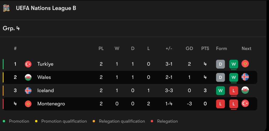269x131 pixels.
Task: Click Wales' grey D form badge
Action: pos(220,77)
